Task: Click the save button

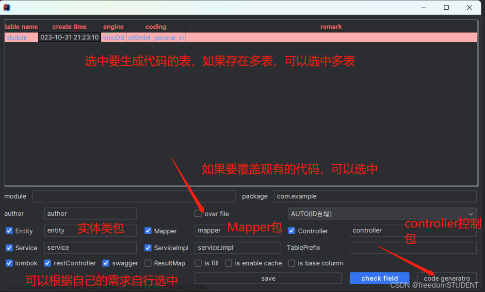Action: tap(268, 278)
